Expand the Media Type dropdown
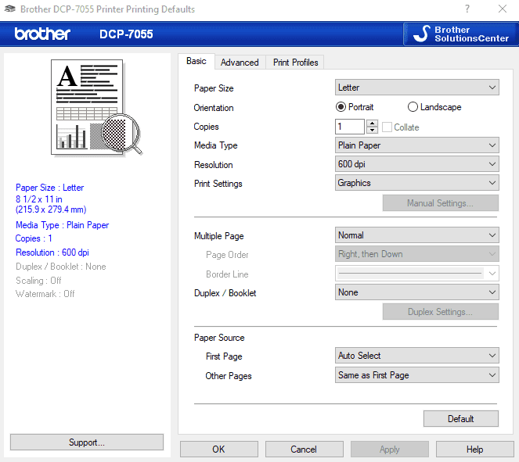This screenshot has height=462, width=519. 417,145
